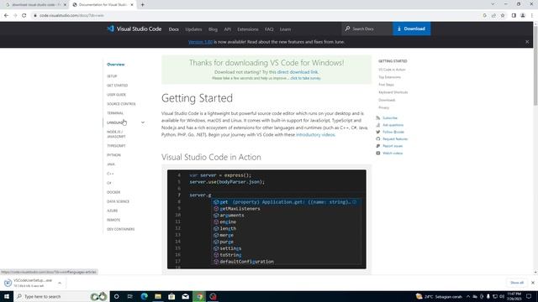This screenshot has width=538, height=302.
Task: Open File Explorer from taskbar
Action: [x=158, y=296]
